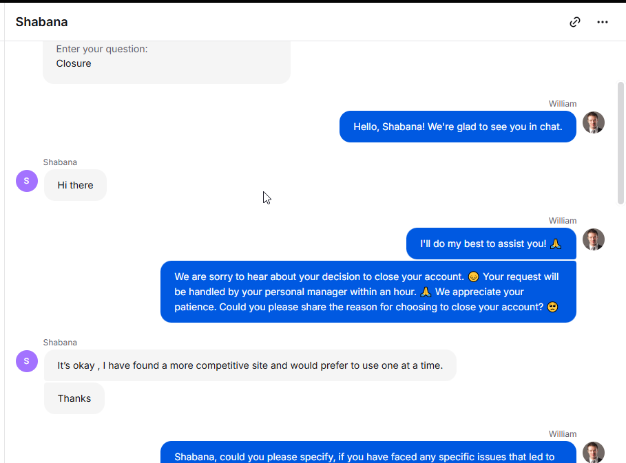Open the three-dot more options menu
This screenshot has height=463, width=626.
tap(602, 22)
